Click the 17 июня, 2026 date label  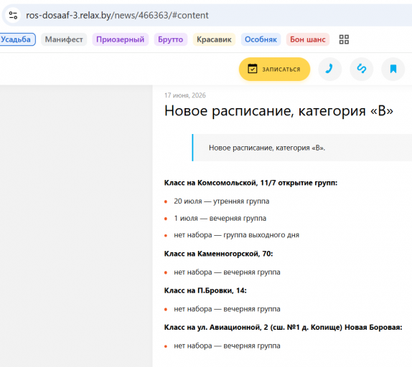coord(185,95)
